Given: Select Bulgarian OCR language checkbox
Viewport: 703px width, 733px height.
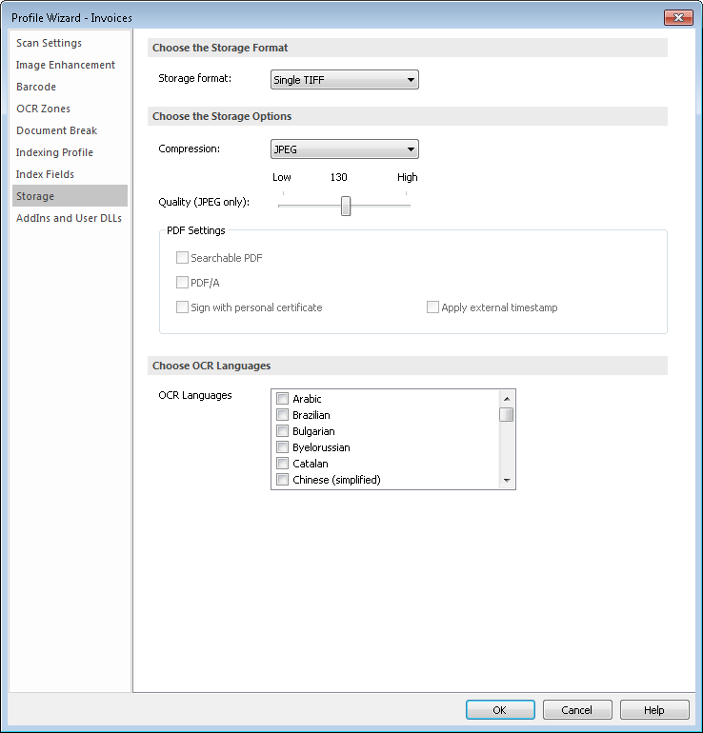Looking at the screenshot, I should (x=283, y=431).
